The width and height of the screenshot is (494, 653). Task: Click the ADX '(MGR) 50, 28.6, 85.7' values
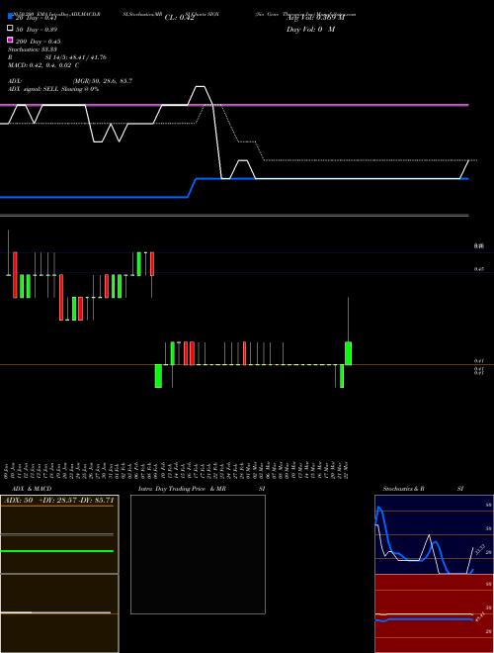[103, 81]
